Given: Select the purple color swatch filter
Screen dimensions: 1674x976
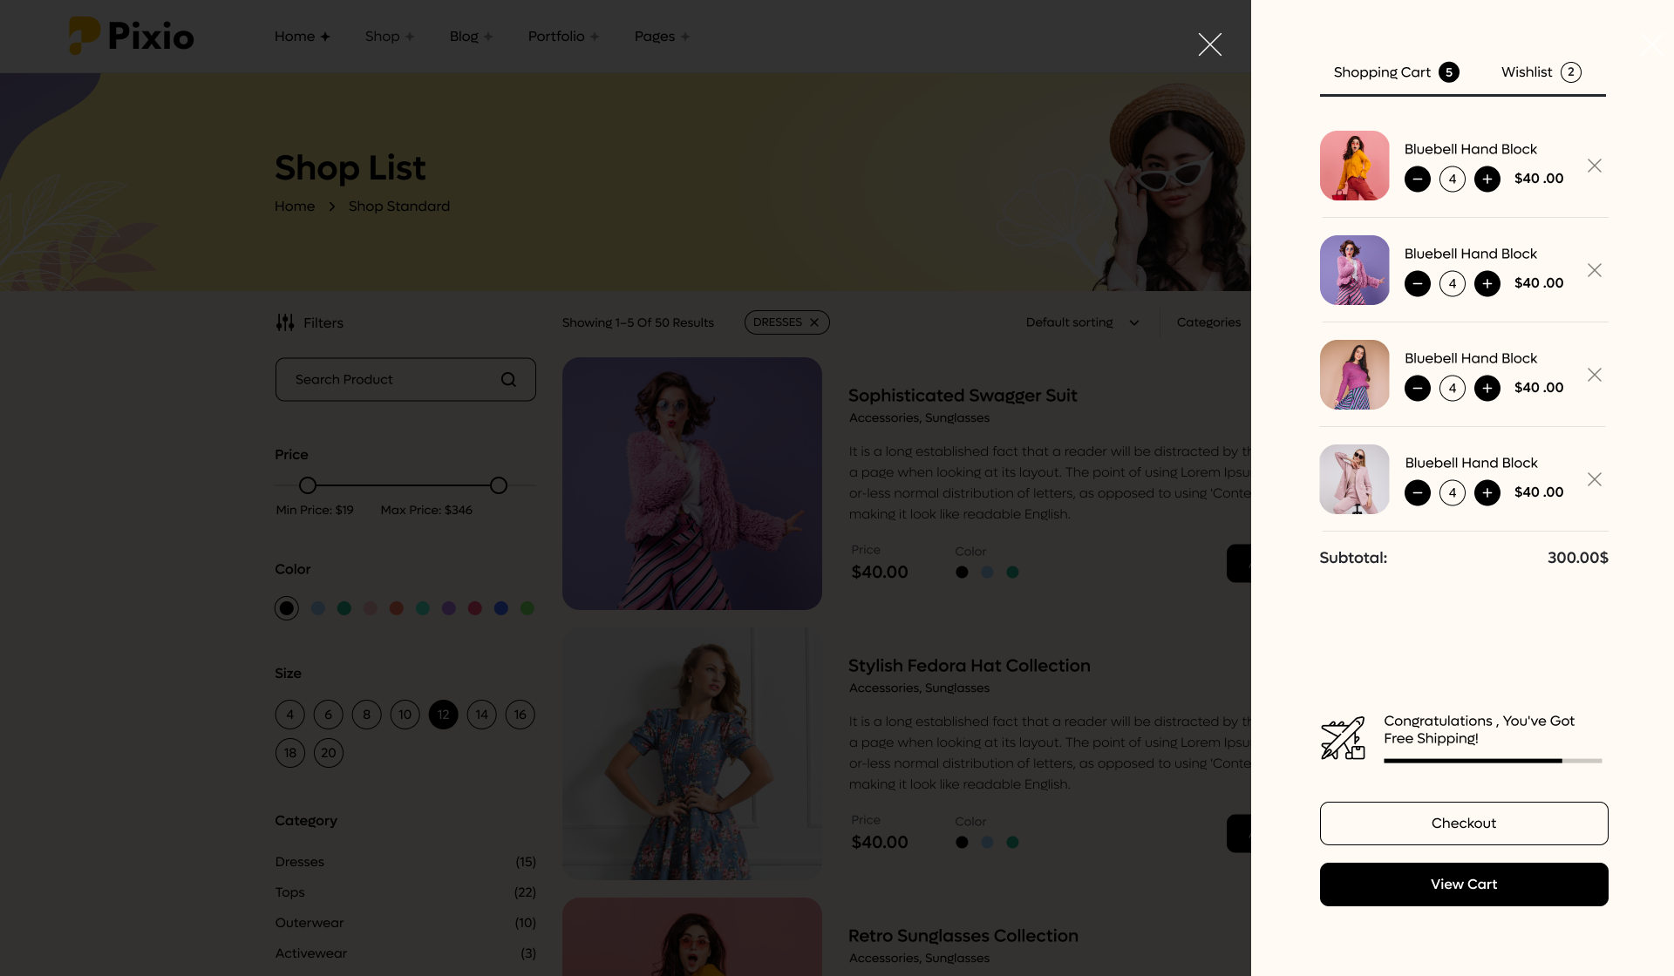Looking at the screenshot, I should point(448,607).
